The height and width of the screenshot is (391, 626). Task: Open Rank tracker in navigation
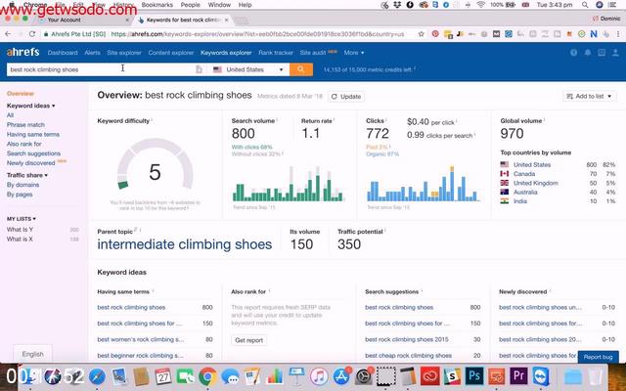pyautogui.click(x=276, y=52)
